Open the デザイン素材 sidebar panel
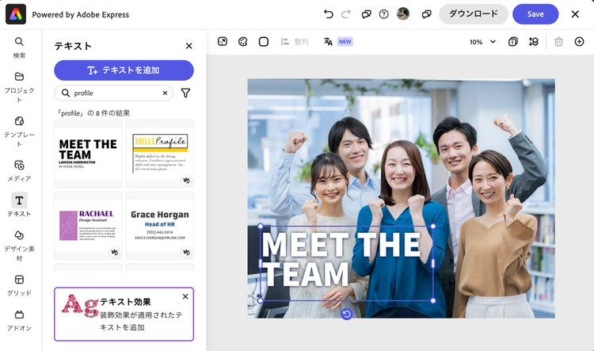The image size is (594, 351). click(x=19, y=246)
